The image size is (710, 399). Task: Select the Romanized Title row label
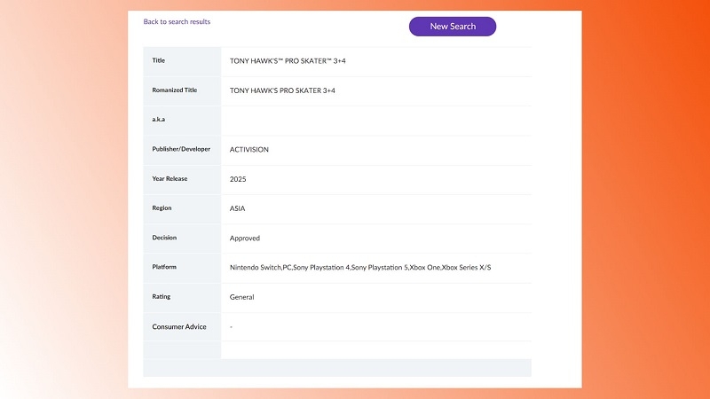(175, 90)
